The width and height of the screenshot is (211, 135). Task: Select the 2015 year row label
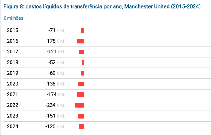click(x=13, y=30)
